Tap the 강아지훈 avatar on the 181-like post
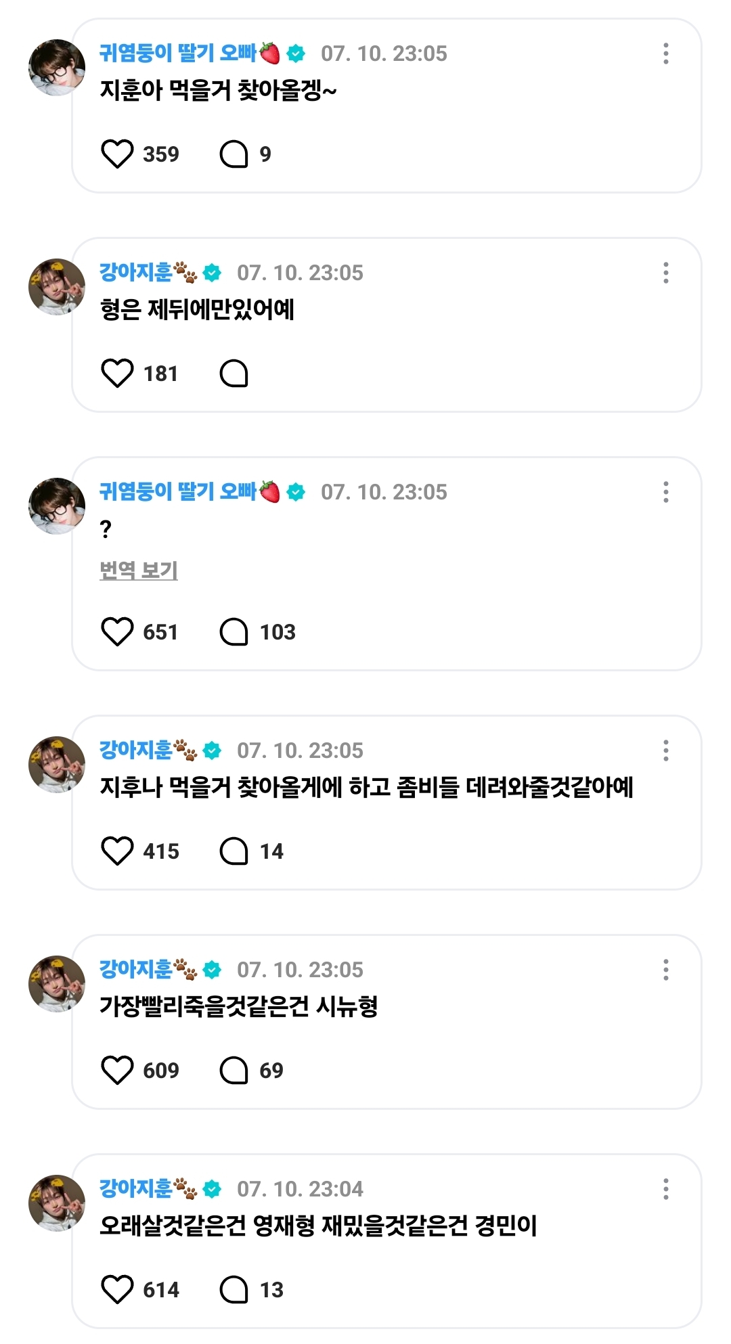Viewport: 731px width, 1344px height. [x=57, y=287]
